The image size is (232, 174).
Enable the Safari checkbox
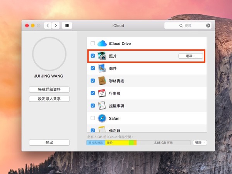[x=93, y=118]
